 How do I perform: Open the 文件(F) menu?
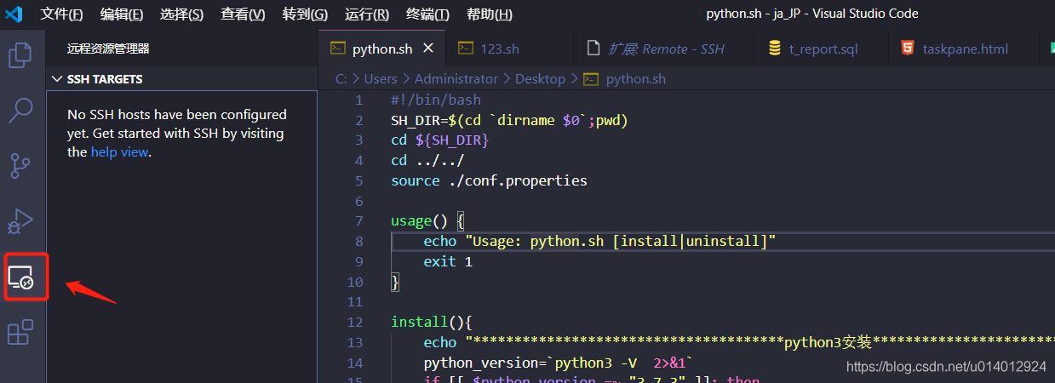[x=62, y=14]
